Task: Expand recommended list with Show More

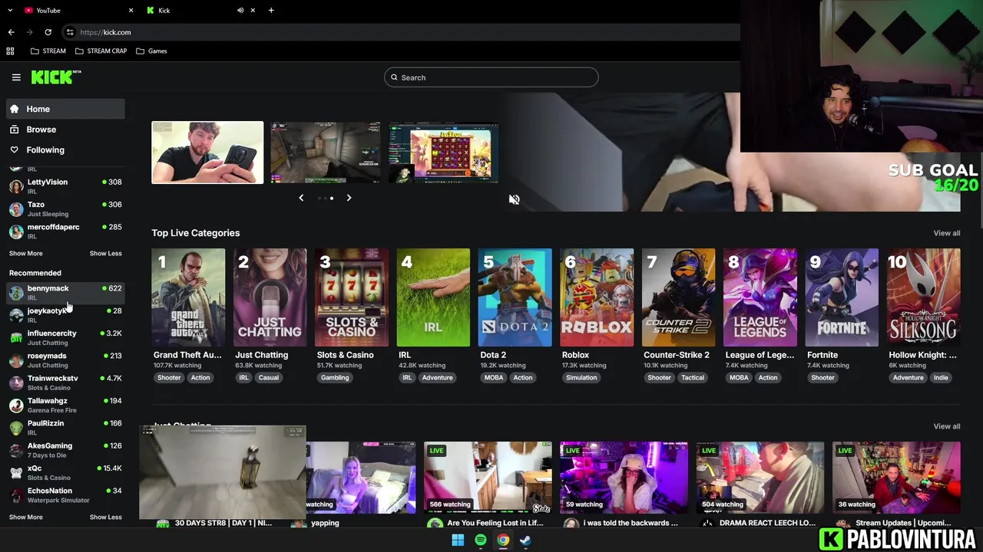Action: point(25,517)
